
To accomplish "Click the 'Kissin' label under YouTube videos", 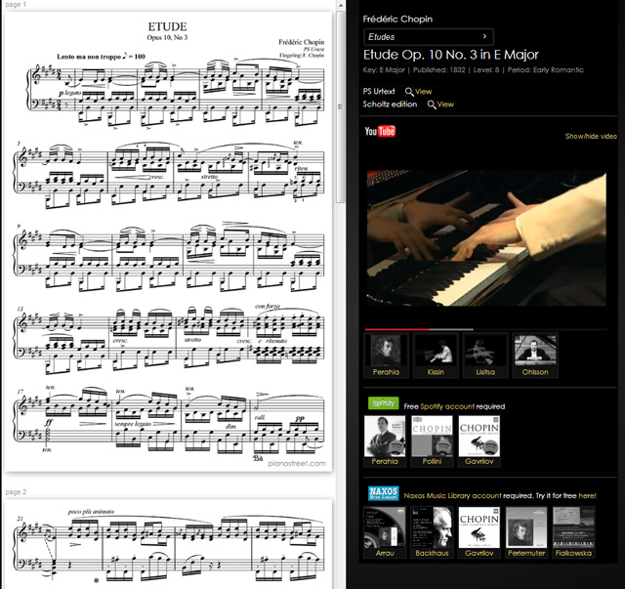I will click(x=436, y=372).
